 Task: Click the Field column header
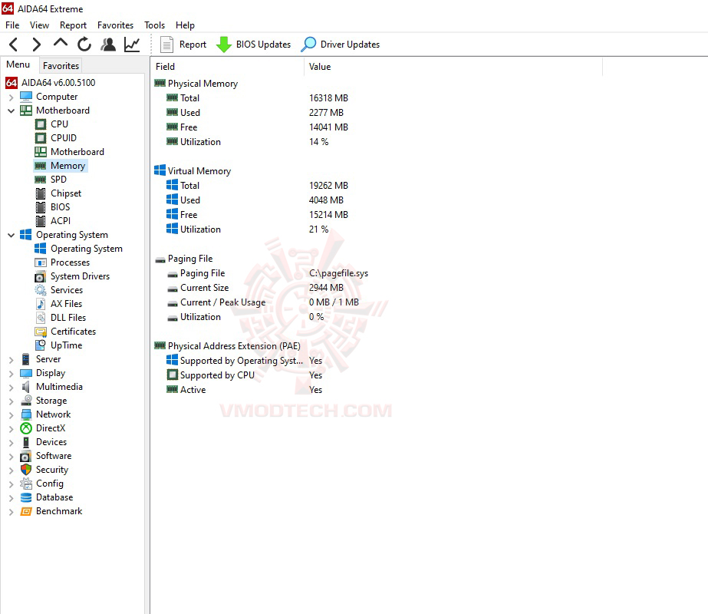[228, 67]
